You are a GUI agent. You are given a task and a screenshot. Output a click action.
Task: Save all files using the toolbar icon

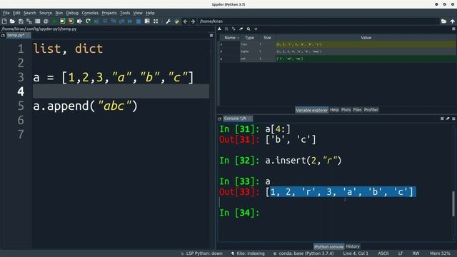(x=29, y=21)
